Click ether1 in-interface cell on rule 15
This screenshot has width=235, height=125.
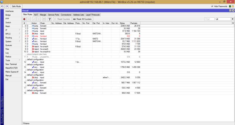pos(107,77)
